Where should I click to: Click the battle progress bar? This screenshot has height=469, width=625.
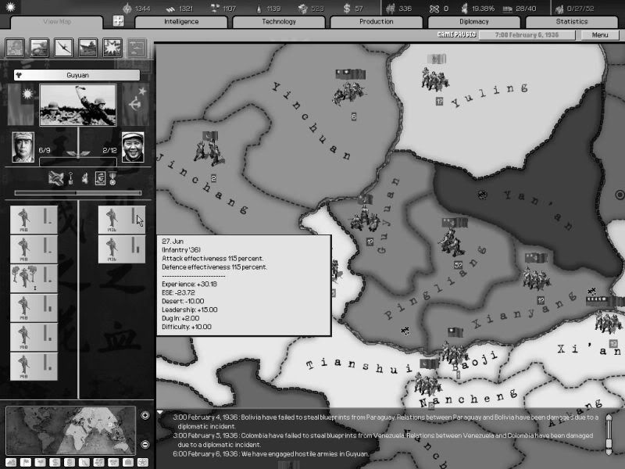pos(77,192)
